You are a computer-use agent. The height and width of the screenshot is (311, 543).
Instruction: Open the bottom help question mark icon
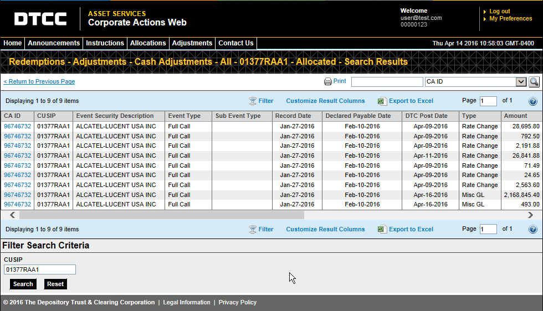click(x=533, y=229)
